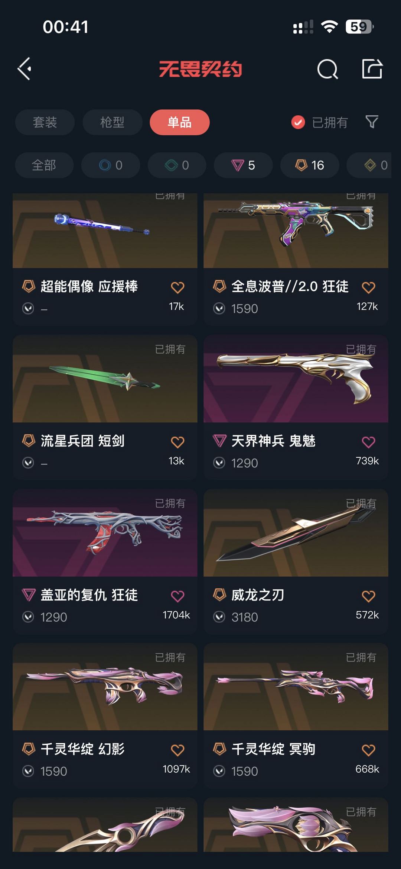Screen dimensions: 401x869
Task: Switch to the 套装 tab
Action: 45,122
